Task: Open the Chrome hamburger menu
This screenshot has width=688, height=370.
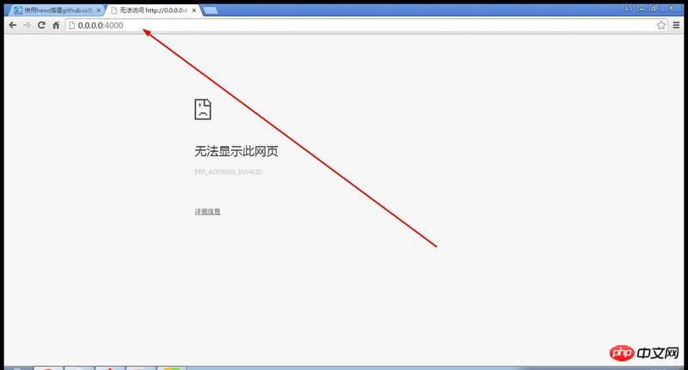Action: tap(676, 26)
